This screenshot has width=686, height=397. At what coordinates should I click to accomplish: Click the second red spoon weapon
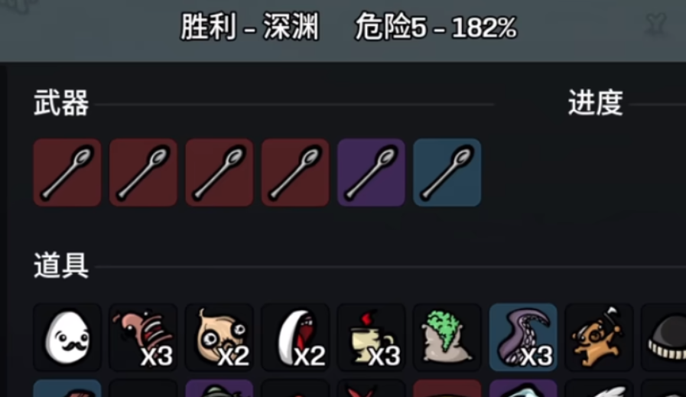(144, 172)
